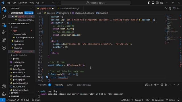182x102 pixels.
Task: Open the Run and Debug view
Action: 4,32
